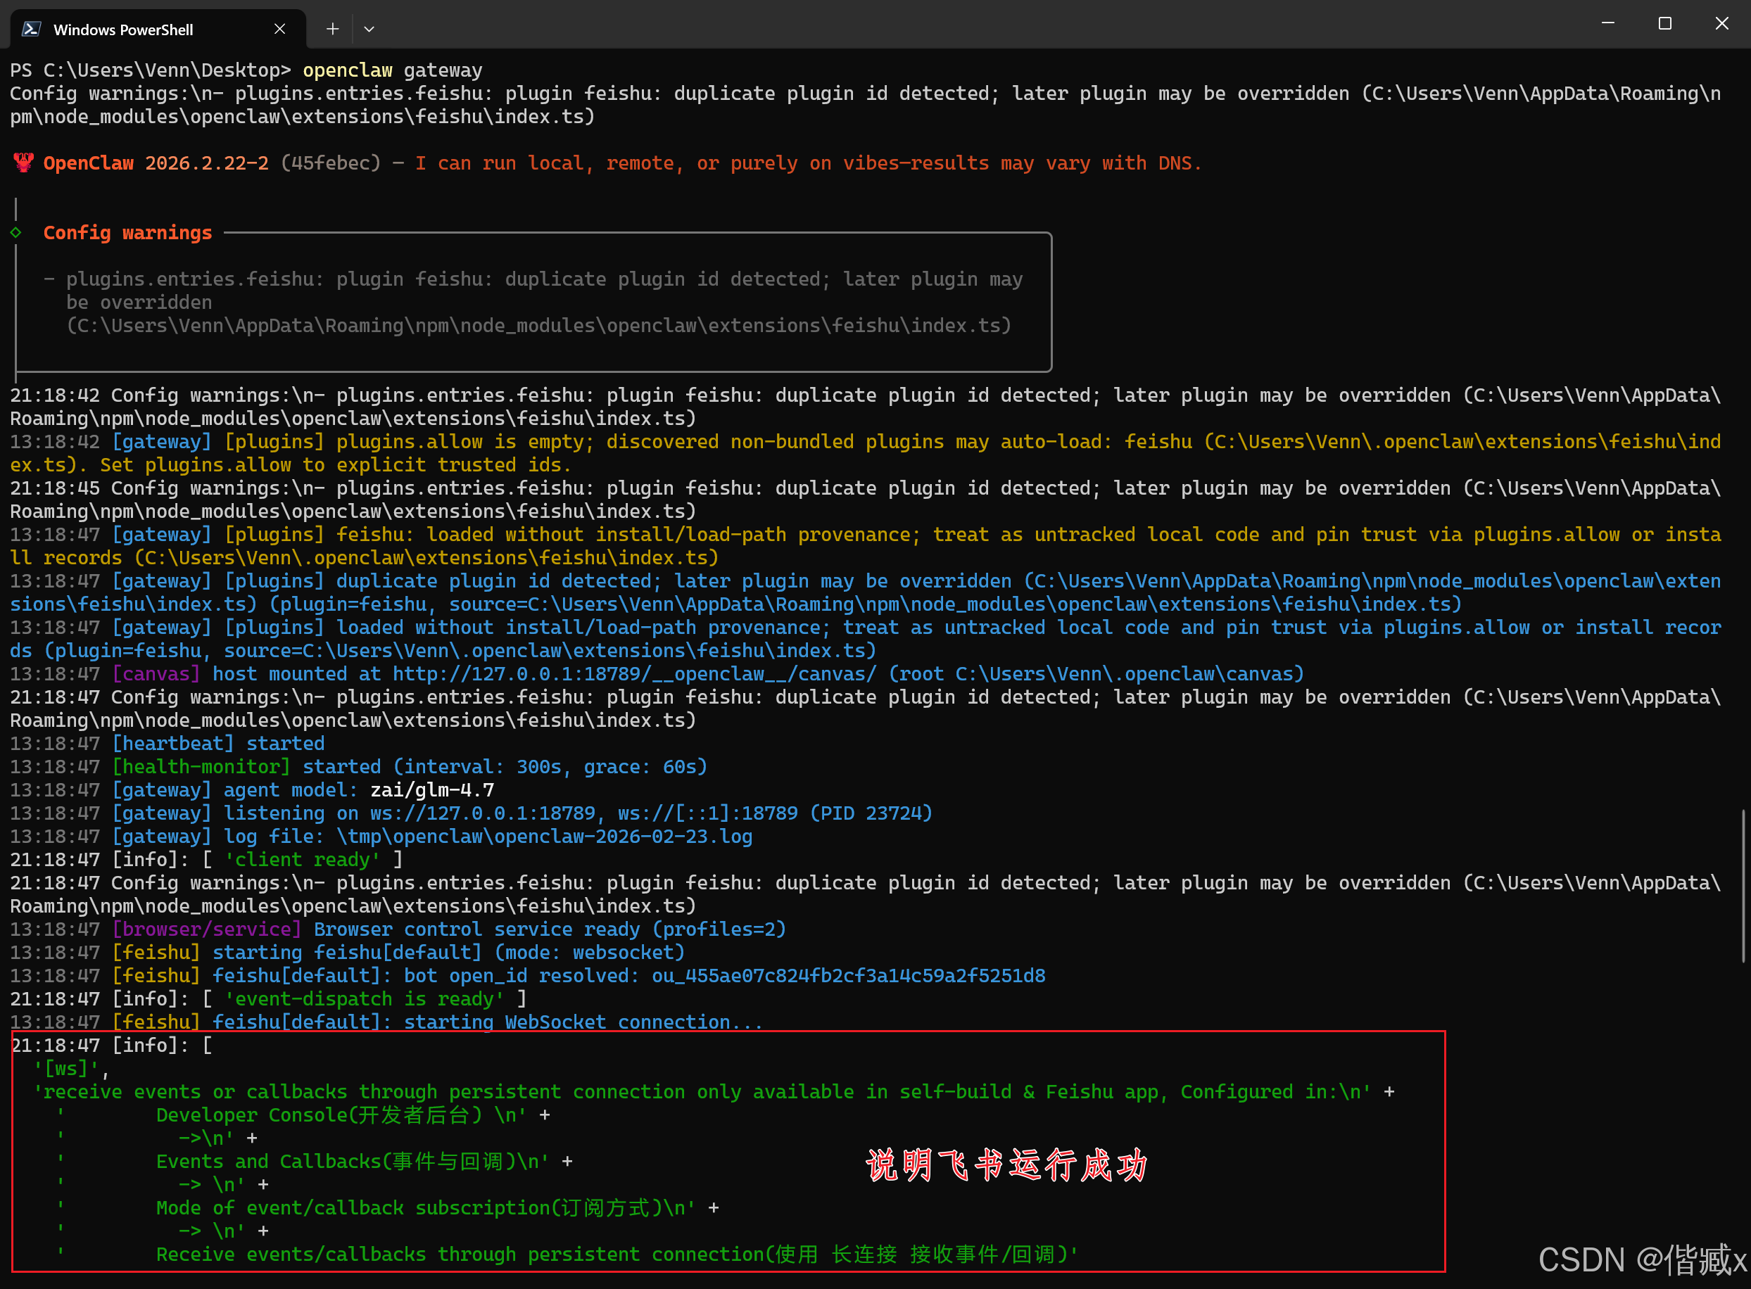Image resolution: width=1751 pixels, height=1289 pixels.
Task: Click the green diamond beside Config warnings
Action: click(15, 232)
